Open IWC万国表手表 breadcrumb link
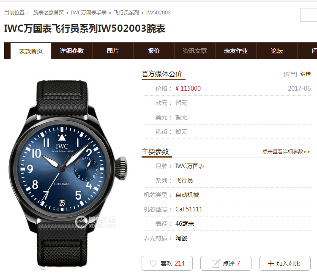Screen dimensions: 317x280 coord(89,13)
